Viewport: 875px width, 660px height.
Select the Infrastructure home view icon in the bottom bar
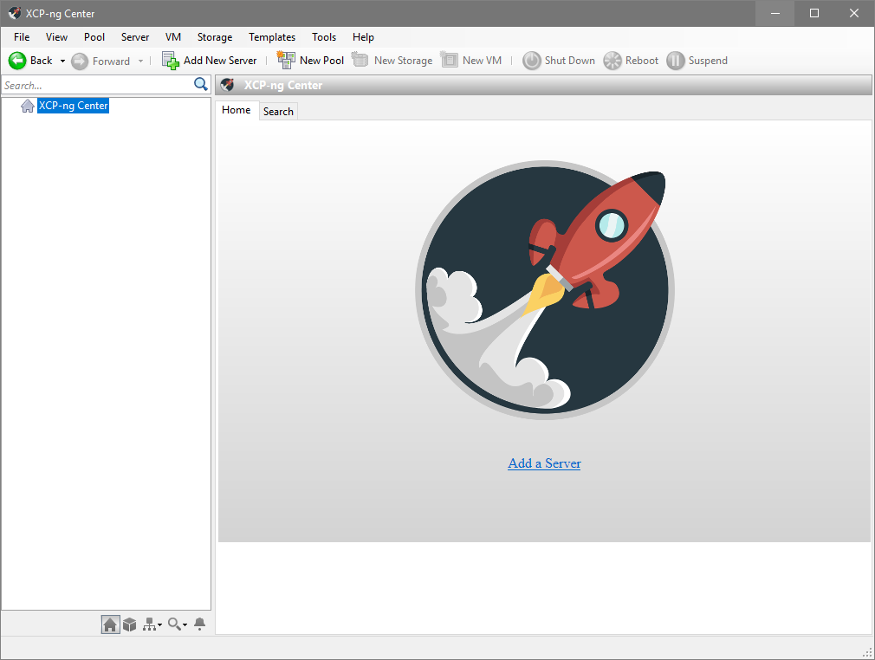[x=110, y=624]
